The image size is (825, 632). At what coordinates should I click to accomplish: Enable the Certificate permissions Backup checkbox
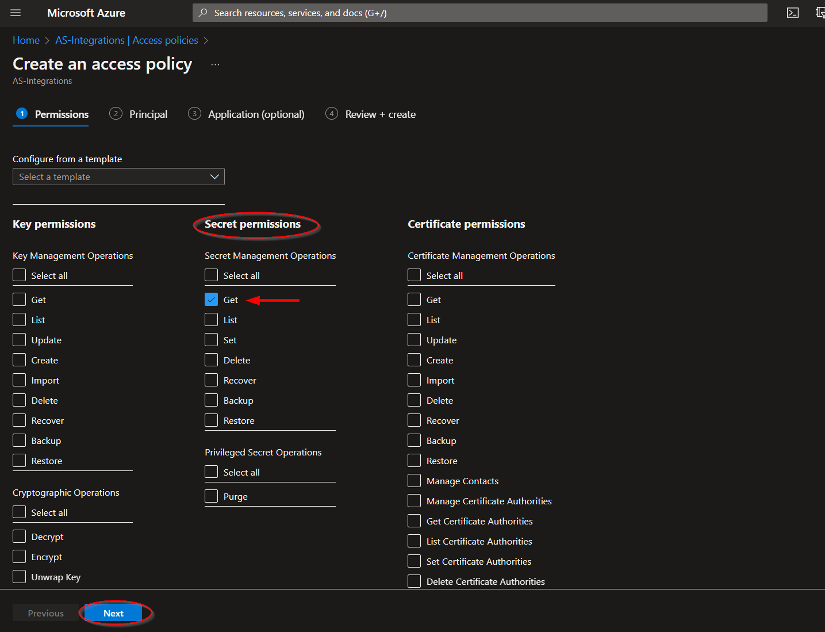[x=415, y=441]
